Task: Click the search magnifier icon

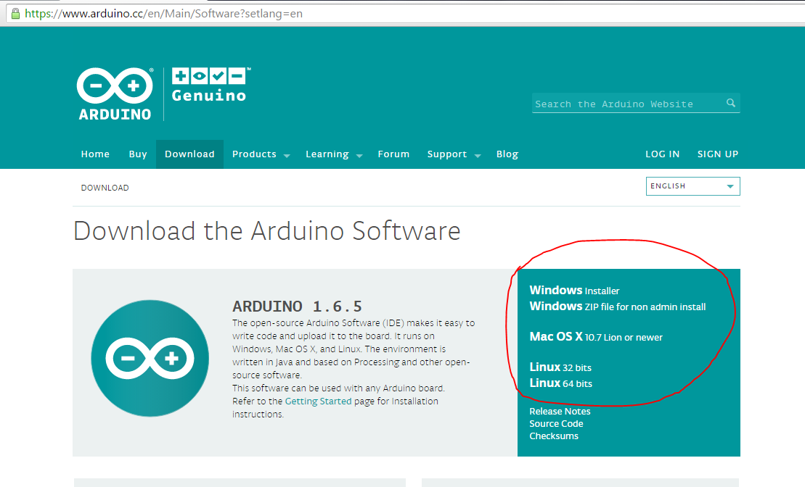Action: [x=730, y=103]
